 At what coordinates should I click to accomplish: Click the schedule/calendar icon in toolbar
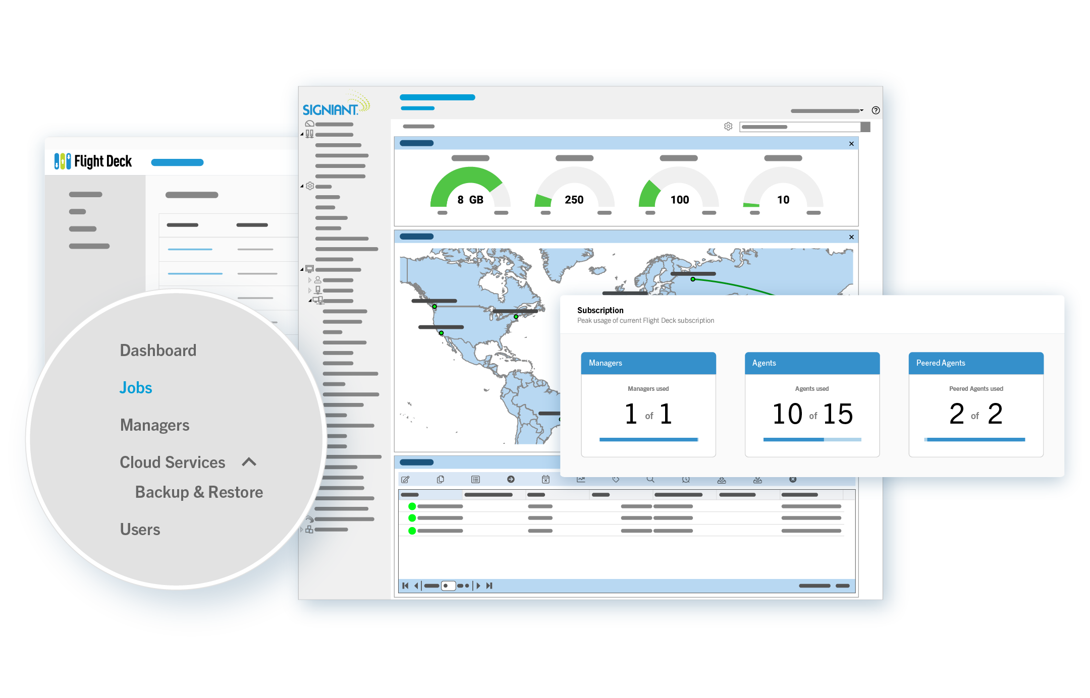coord(545,478)
